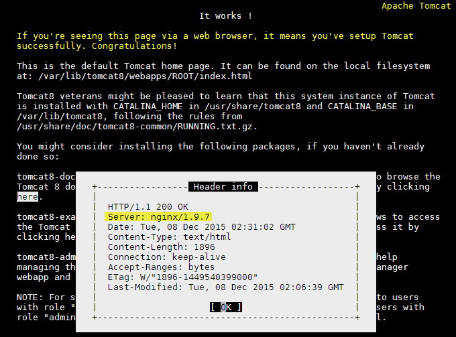Click the tomcat8-adm package name
The image size is (456, 337).
42,257
